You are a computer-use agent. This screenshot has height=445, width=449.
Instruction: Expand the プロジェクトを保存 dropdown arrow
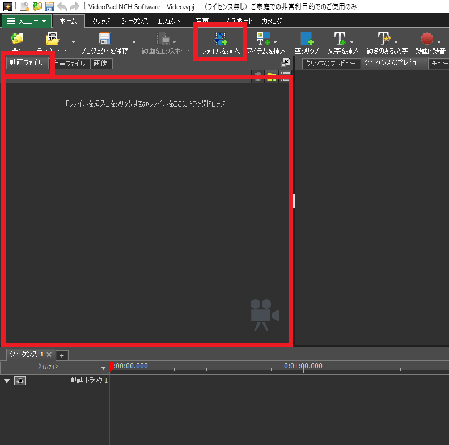point(134,41)
